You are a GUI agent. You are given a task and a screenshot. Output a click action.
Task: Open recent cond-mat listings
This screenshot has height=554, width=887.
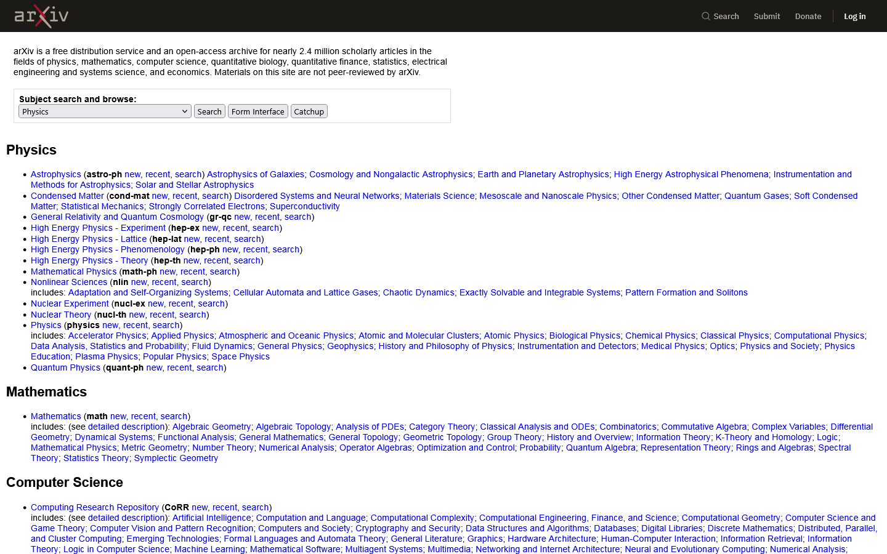pos(185,196)
